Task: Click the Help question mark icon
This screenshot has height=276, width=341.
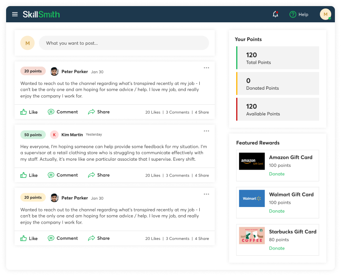Action: pos(293,14)
